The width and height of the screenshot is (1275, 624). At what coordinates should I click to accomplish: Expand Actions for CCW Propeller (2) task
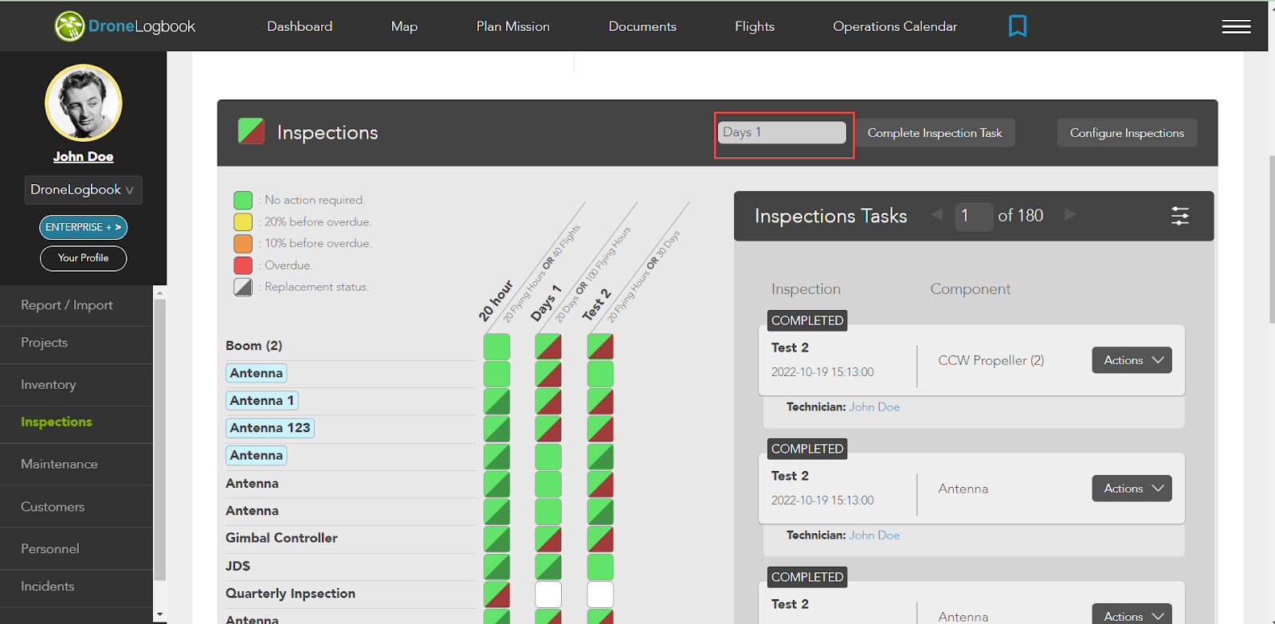pos(1132,360)
